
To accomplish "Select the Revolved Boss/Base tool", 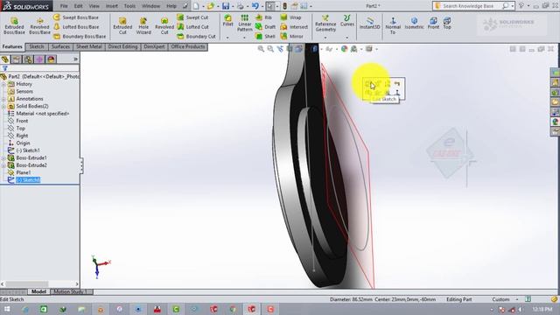I will (x=39, y=25).
